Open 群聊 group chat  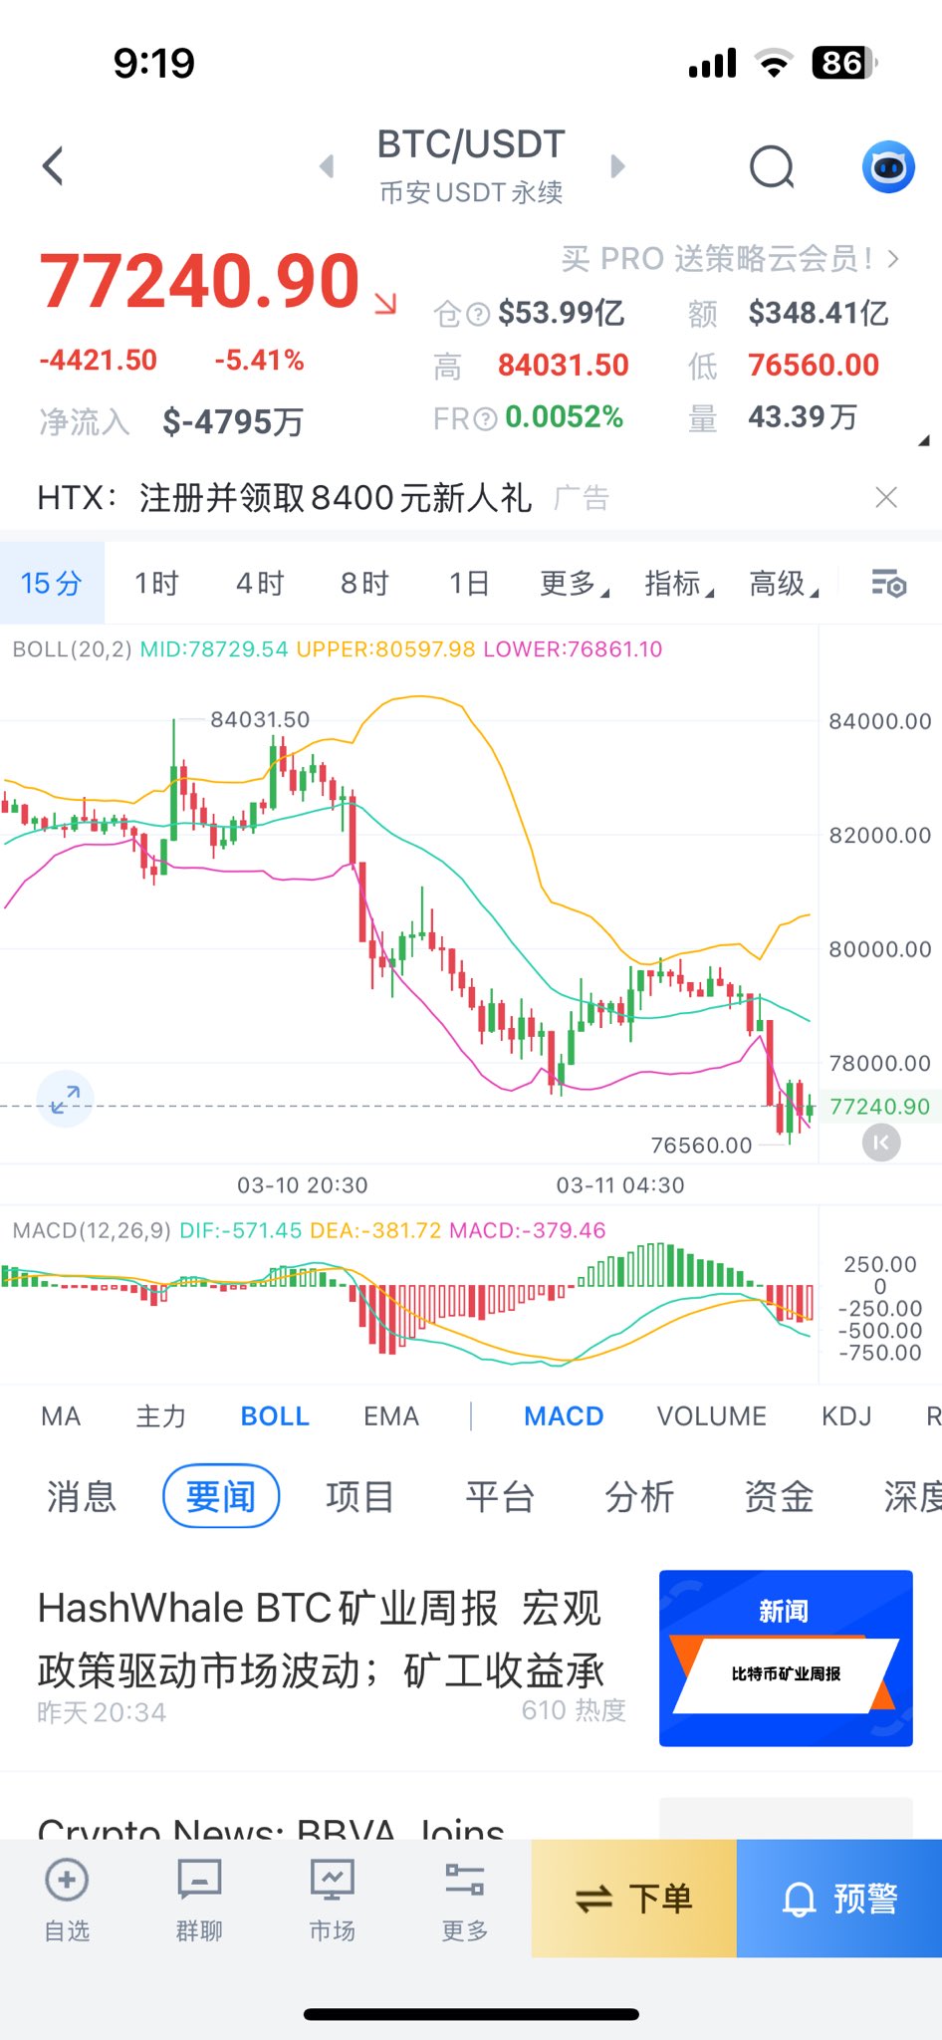click(x=199, y=1901)
